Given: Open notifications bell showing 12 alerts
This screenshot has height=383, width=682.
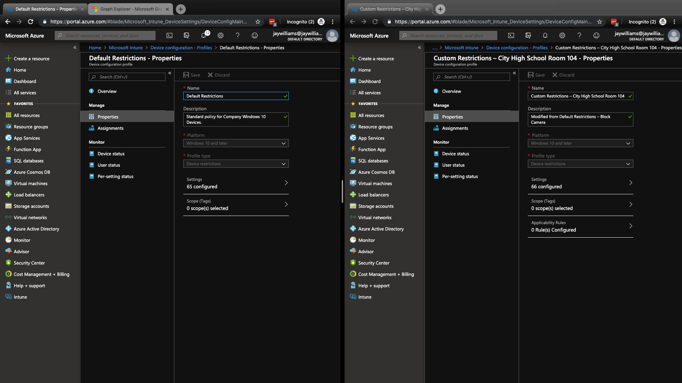Looking at the screenshot, I should (x=204, y=35).
